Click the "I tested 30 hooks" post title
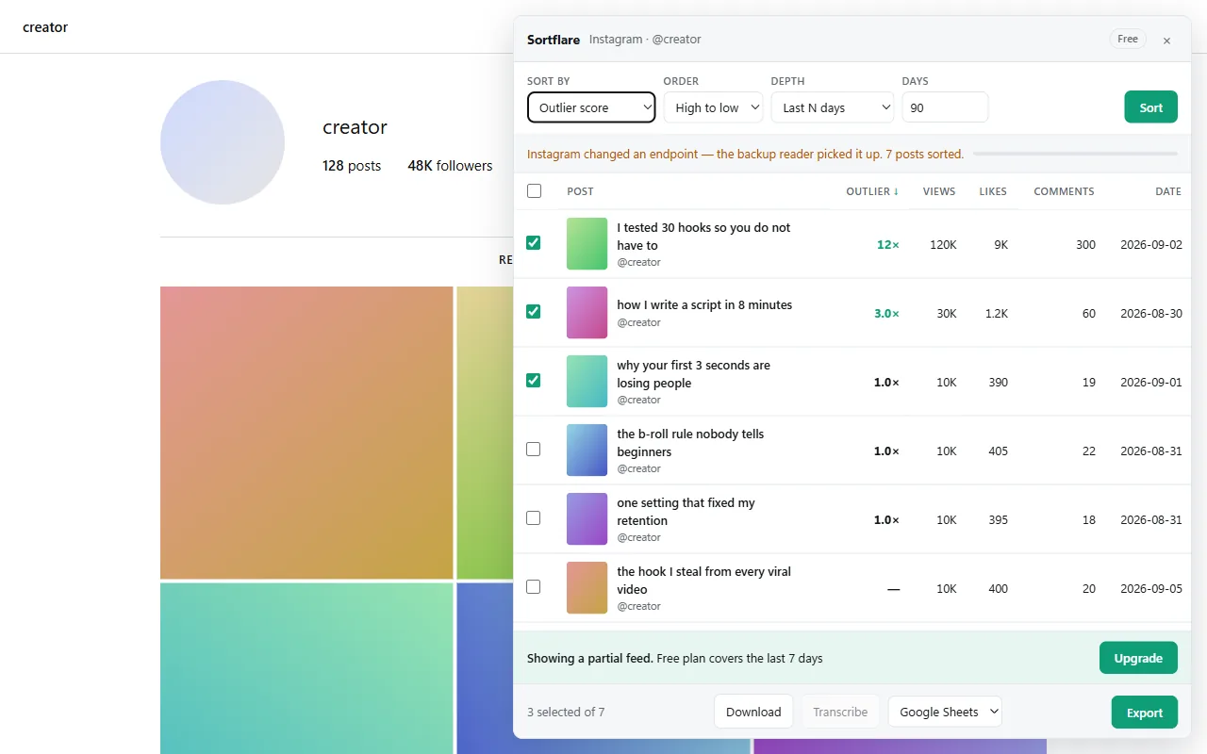 pos(703,237)
